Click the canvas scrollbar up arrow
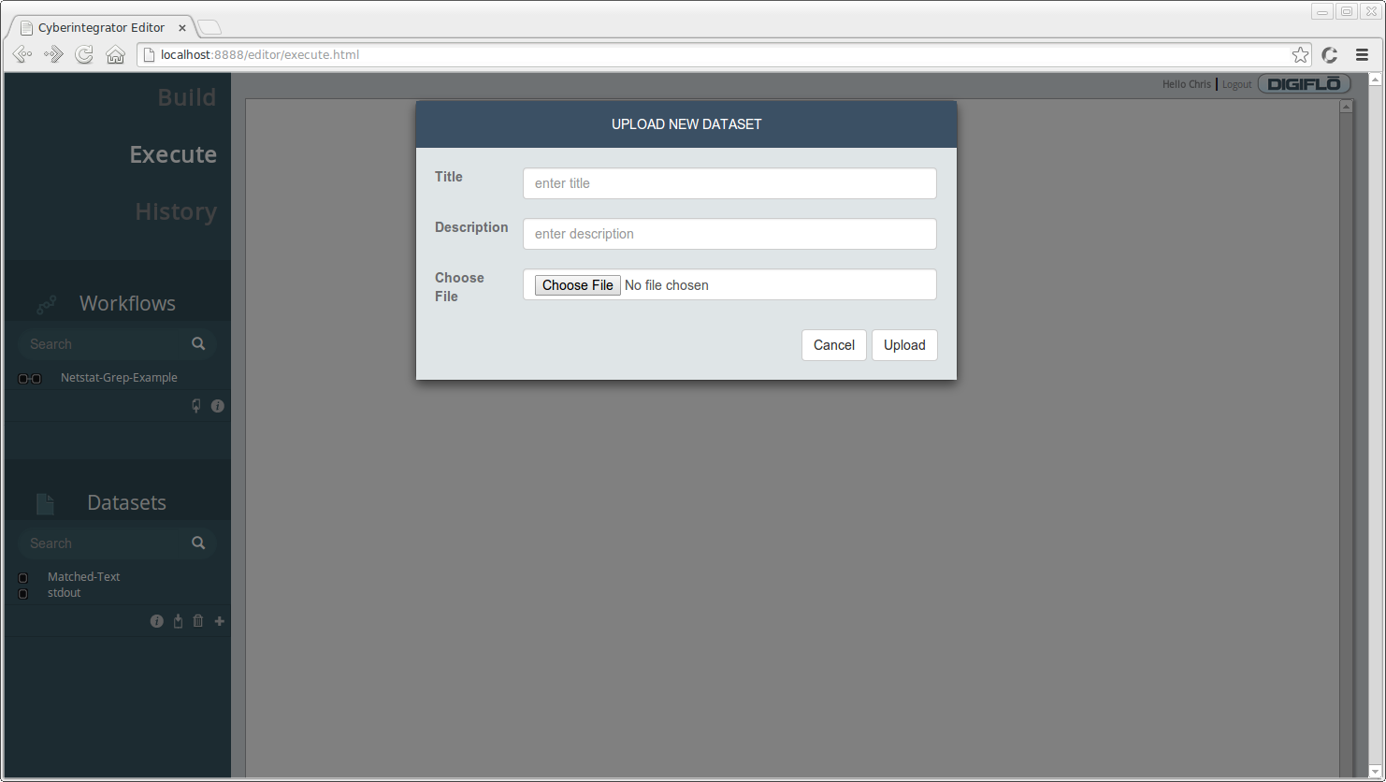Image resolution: width=1386 pixels, height=782 pixels. [x=1347, y=107]
